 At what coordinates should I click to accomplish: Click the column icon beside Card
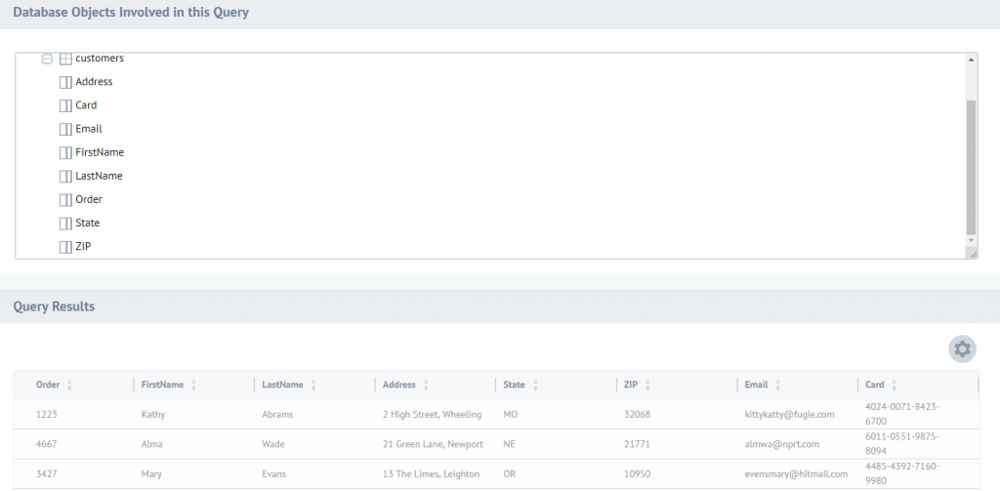(65, 105)
